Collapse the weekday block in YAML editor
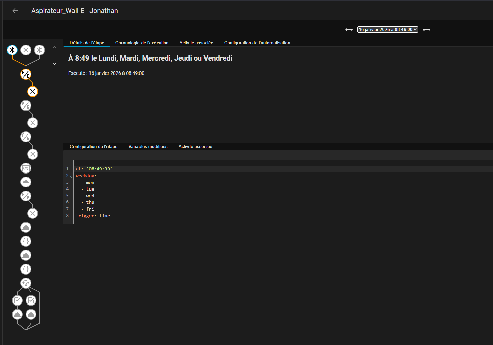Screen dimensions: 493x345 [x=71, y=177]
